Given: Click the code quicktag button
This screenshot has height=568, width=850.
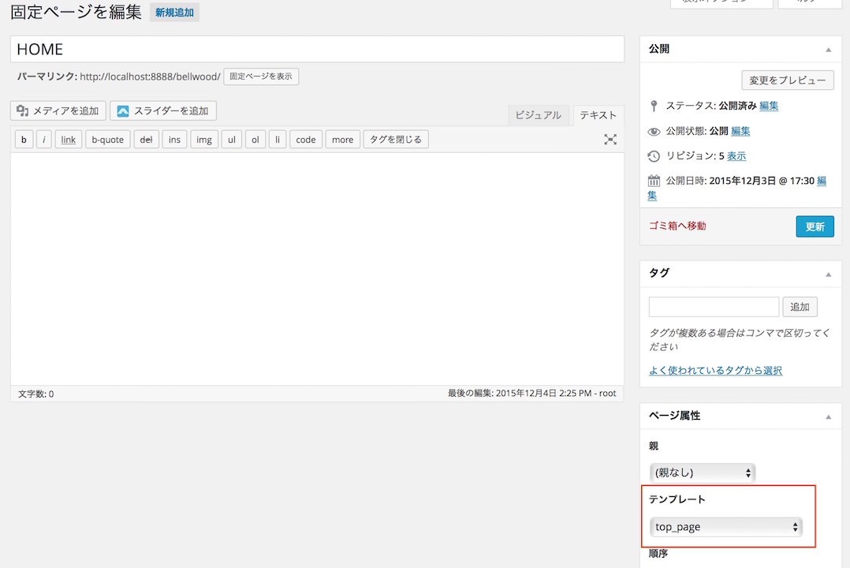Looking at the screenshot, I should pos(306,140).
